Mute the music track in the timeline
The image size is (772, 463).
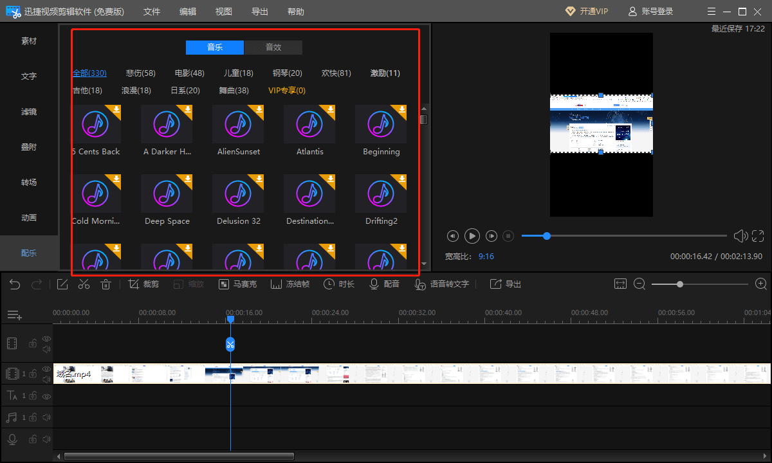pos(46,418)
